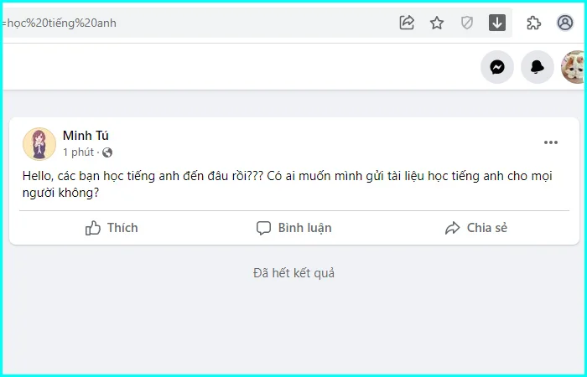Click the address bar URL text
Image resolution: width=587 pixels, height=377 pixels.
pos(60,23)
